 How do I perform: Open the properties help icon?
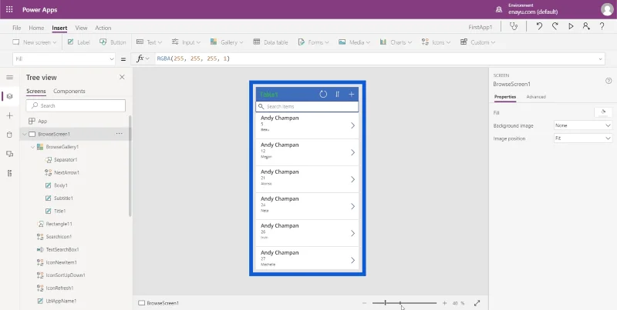(609, 81)
